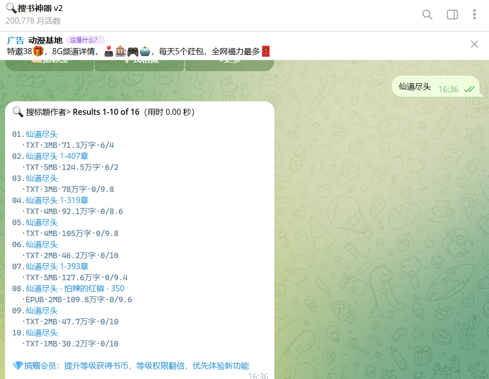The width and height of the screenshot is (489, 379).
Task: Click the gift box emoji in ad
Action: [x=38, y=51]
